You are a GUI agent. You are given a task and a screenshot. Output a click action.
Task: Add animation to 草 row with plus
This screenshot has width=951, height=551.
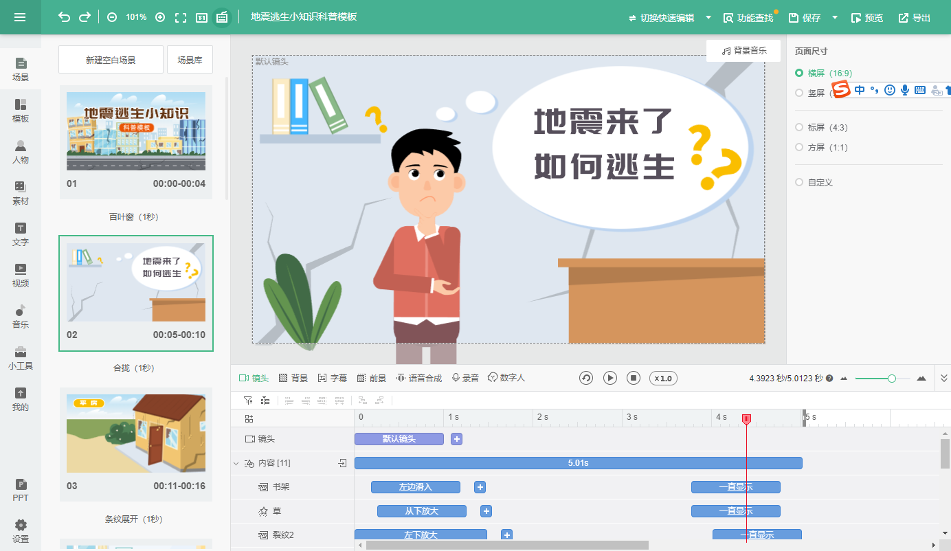point(486,511)
